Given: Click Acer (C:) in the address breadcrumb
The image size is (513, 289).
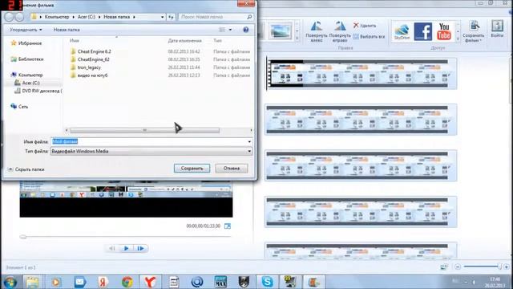Looking at the screenshot, I should [x=87, y=17].
